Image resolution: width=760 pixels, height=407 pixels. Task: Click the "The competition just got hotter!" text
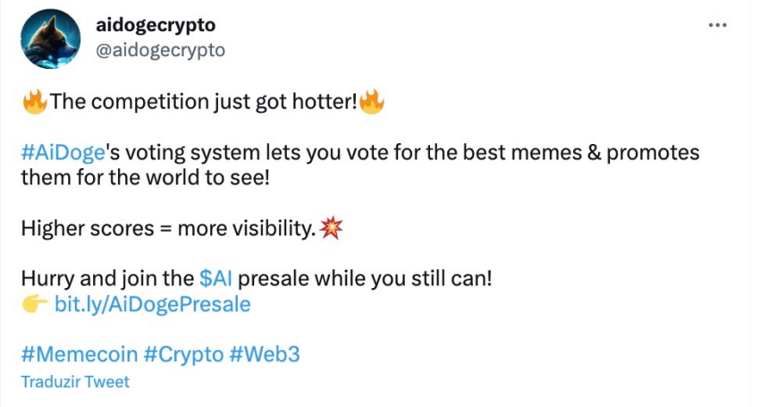click(204, 102)
